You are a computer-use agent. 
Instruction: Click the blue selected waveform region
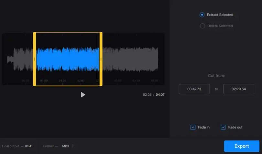(x=68, y=59)
